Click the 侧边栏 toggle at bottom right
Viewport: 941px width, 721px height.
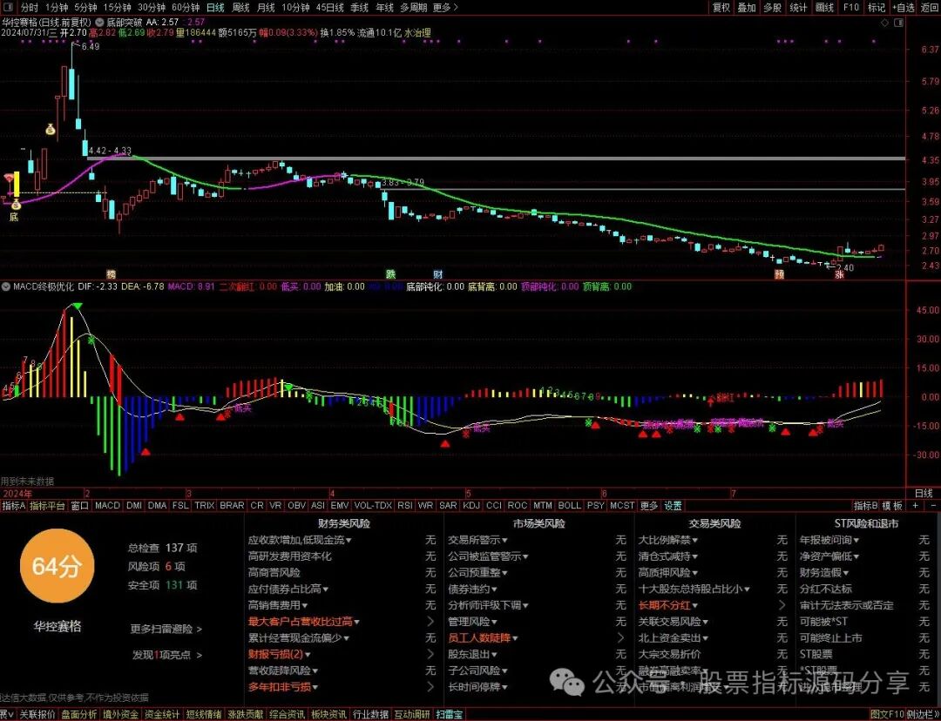click(924, 714)
